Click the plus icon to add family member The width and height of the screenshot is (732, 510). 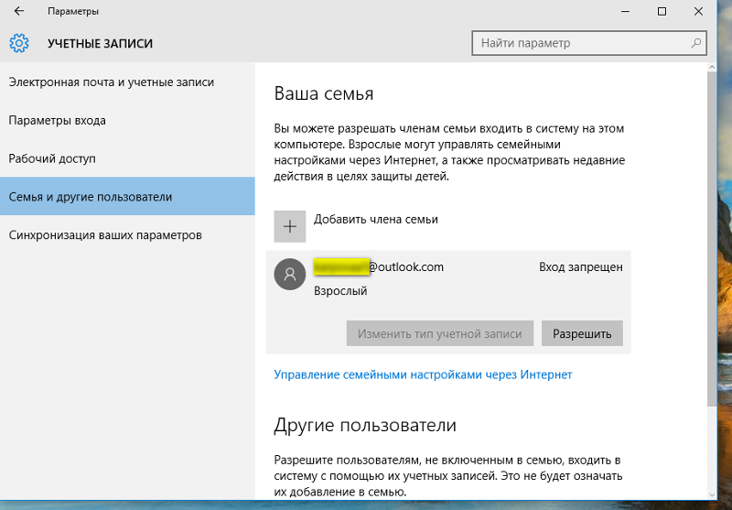[290, 226]
